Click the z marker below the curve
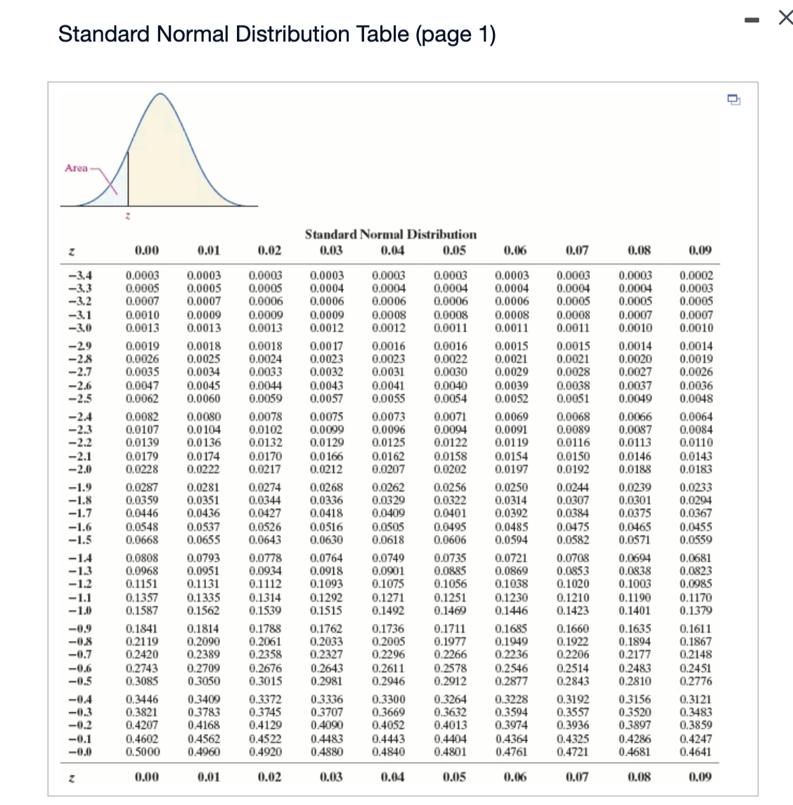Viewport: 793px width, 805px height. tap(128, 217)
